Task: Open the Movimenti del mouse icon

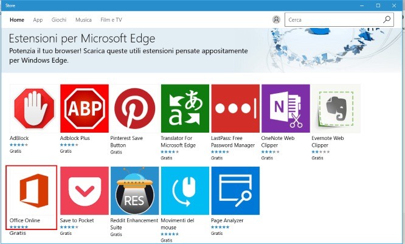Action: [185, 190]
